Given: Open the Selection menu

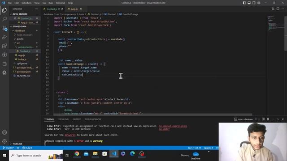Looking at the screenshot, I should (26, 3).
